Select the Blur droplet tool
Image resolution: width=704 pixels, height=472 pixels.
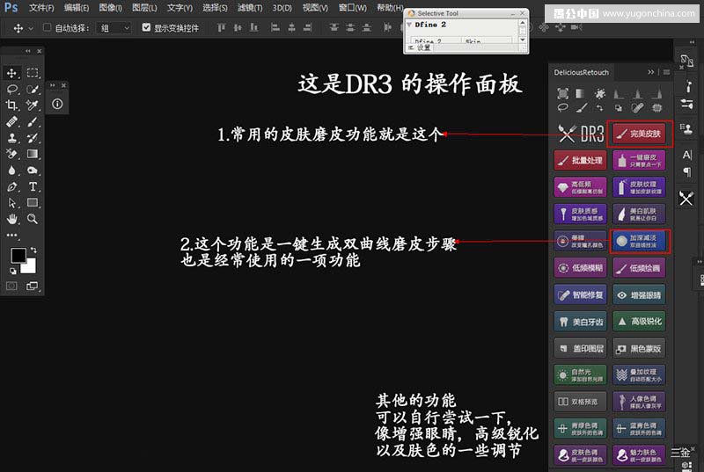[x=12, y=170]
